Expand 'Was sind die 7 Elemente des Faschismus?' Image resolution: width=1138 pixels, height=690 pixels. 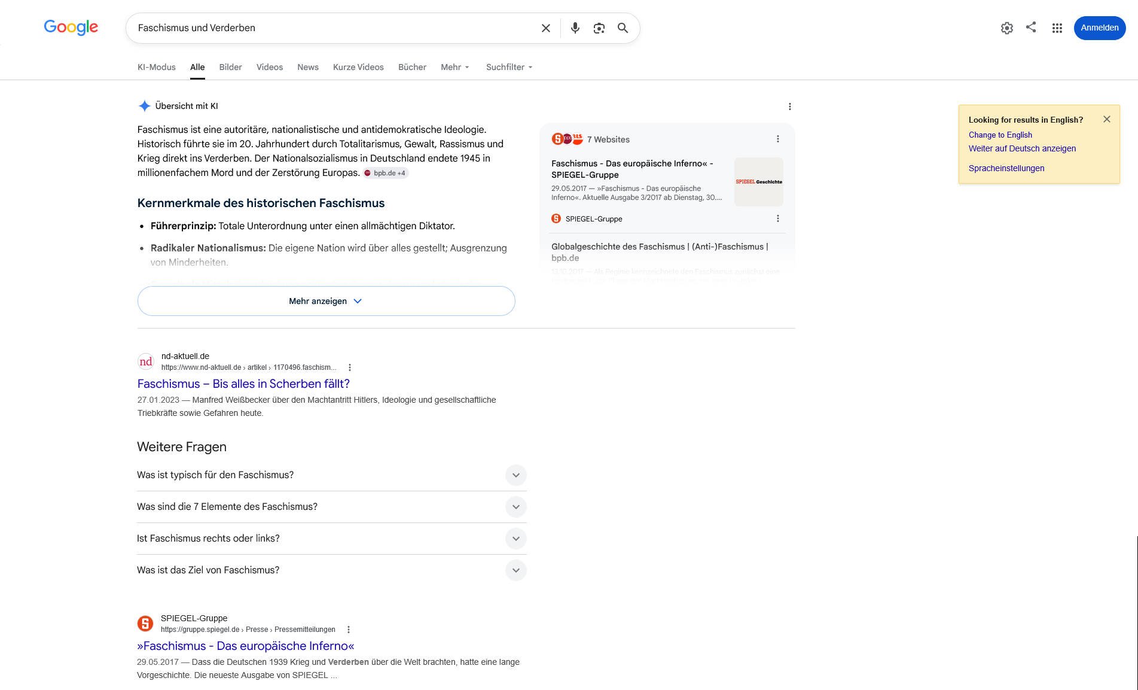tap(332, 507)
